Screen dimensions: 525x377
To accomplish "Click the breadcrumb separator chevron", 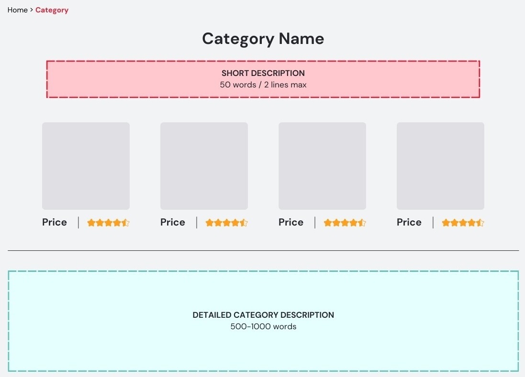I will tap(32, 10).
